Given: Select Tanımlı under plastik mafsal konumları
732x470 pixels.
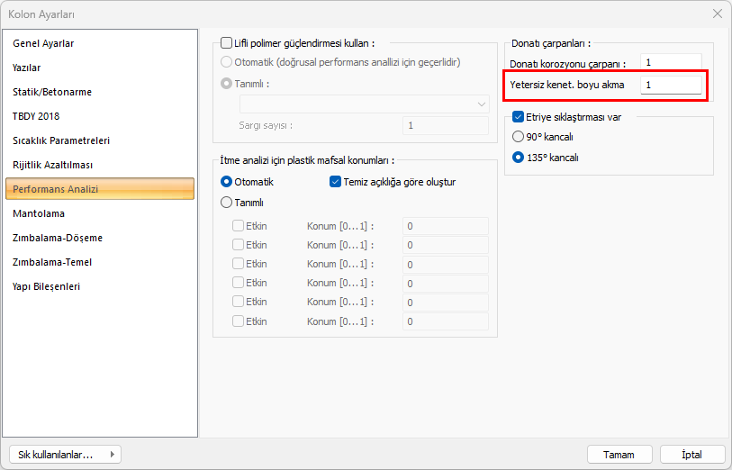Looking at the screenshot, I should 227,203.
